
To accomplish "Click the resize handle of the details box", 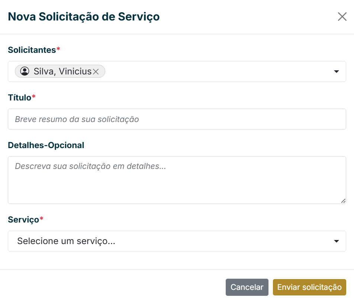I will 343,201.
